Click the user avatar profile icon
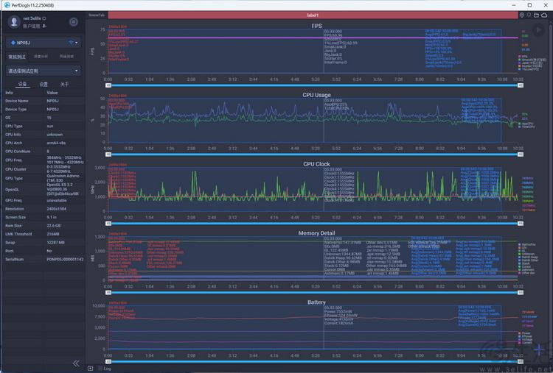Image resolution: width=553 pixels, height=373 pixels. coord(15,21)
